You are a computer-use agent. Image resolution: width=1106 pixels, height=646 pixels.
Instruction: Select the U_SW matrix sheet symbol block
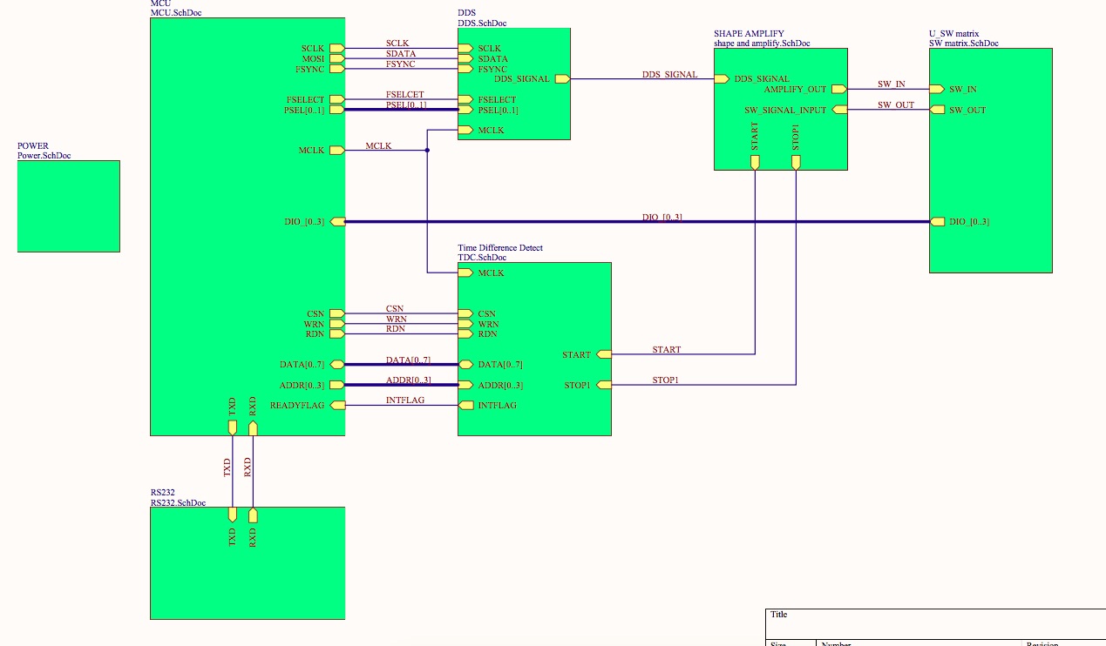pos(990,160)
